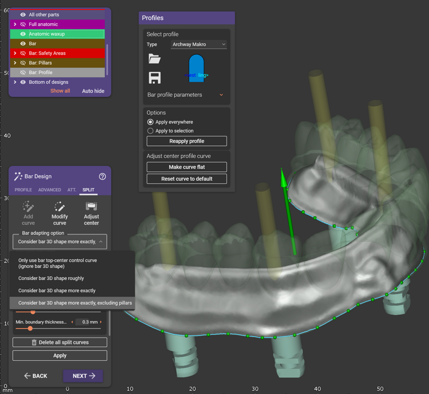Click the blue bar profile preview shape
The width and height of the screenshot is (429, 394).
[x=196, y=68]
